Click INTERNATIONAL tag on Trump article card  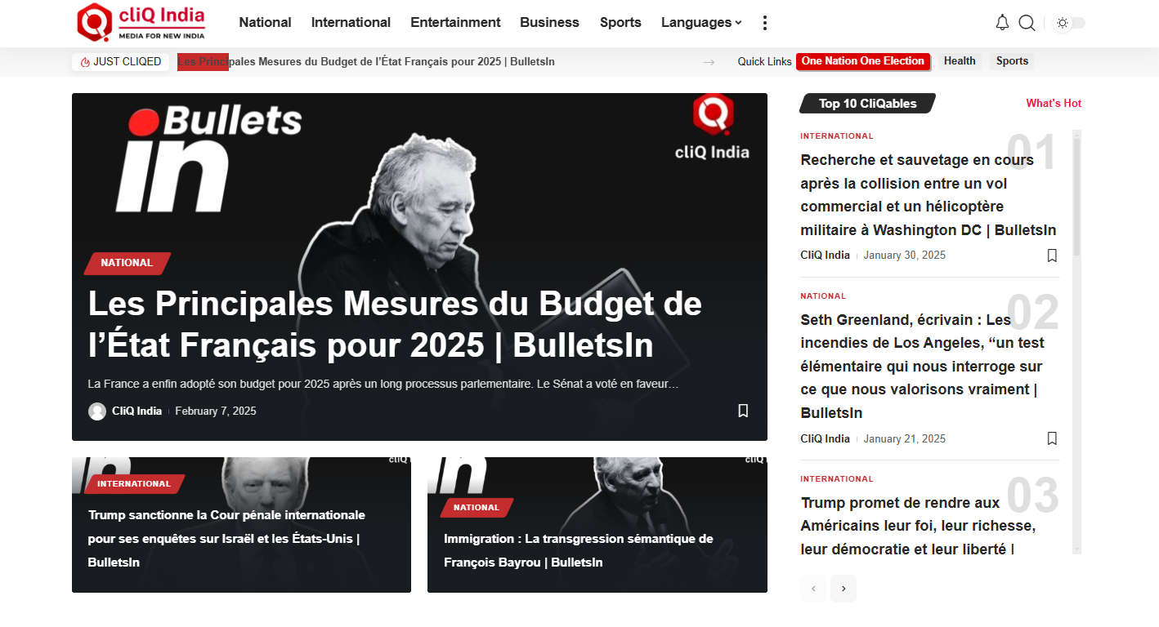(134, 484)
